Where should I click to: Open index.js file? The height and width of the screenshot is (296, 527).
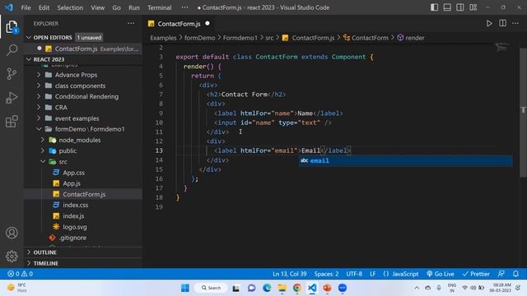(73, 215)
